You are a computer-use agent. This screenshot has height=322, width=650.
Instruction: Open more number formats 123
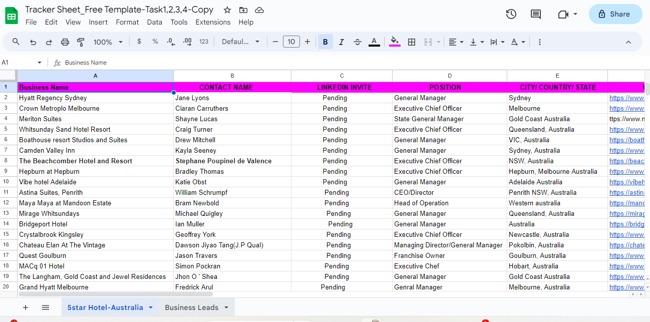[204, 42]
